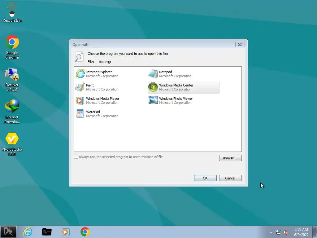Click the "Windows Media Player" text label
The image size is (317, 238).
click(x=103, y=99)
